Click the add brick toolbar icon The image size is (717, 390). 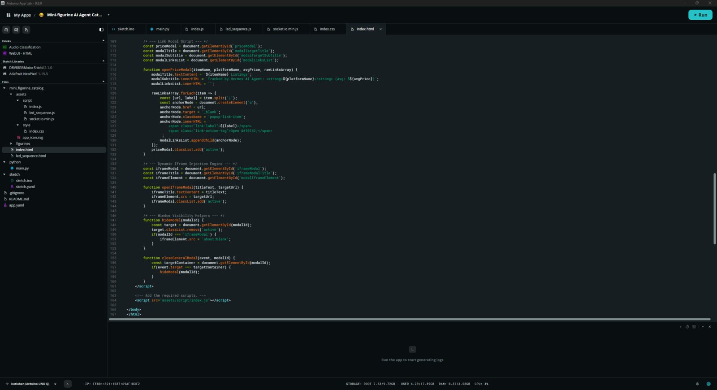(6, 30)
